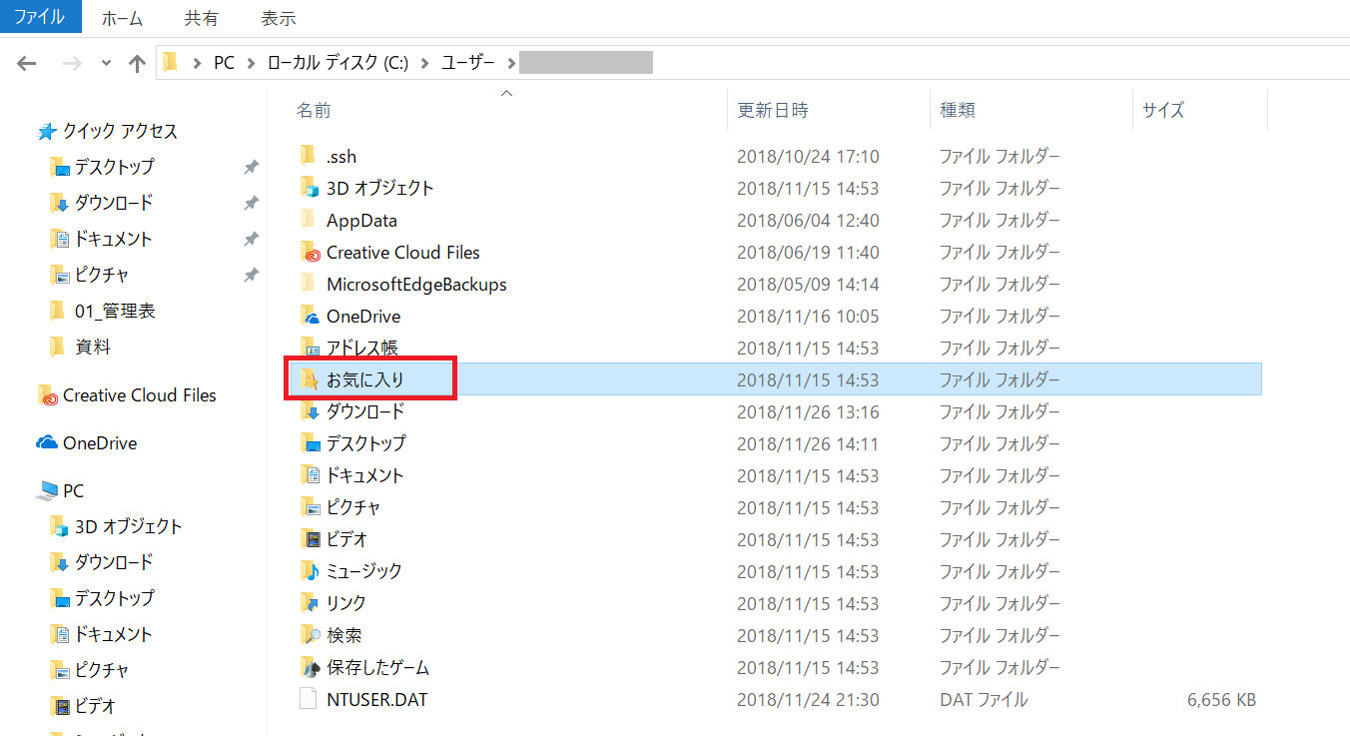This screenshot has width=1350, height=736.
Task: Select OneDrive folder icon in file list
Action: click(309, 316)
